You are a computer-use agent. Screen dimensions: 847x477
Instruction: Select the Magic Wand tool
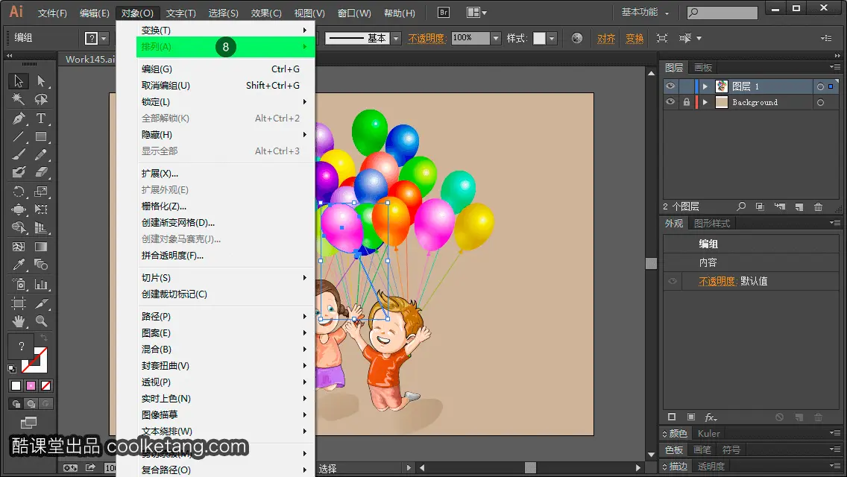click(x=19, y=99)
